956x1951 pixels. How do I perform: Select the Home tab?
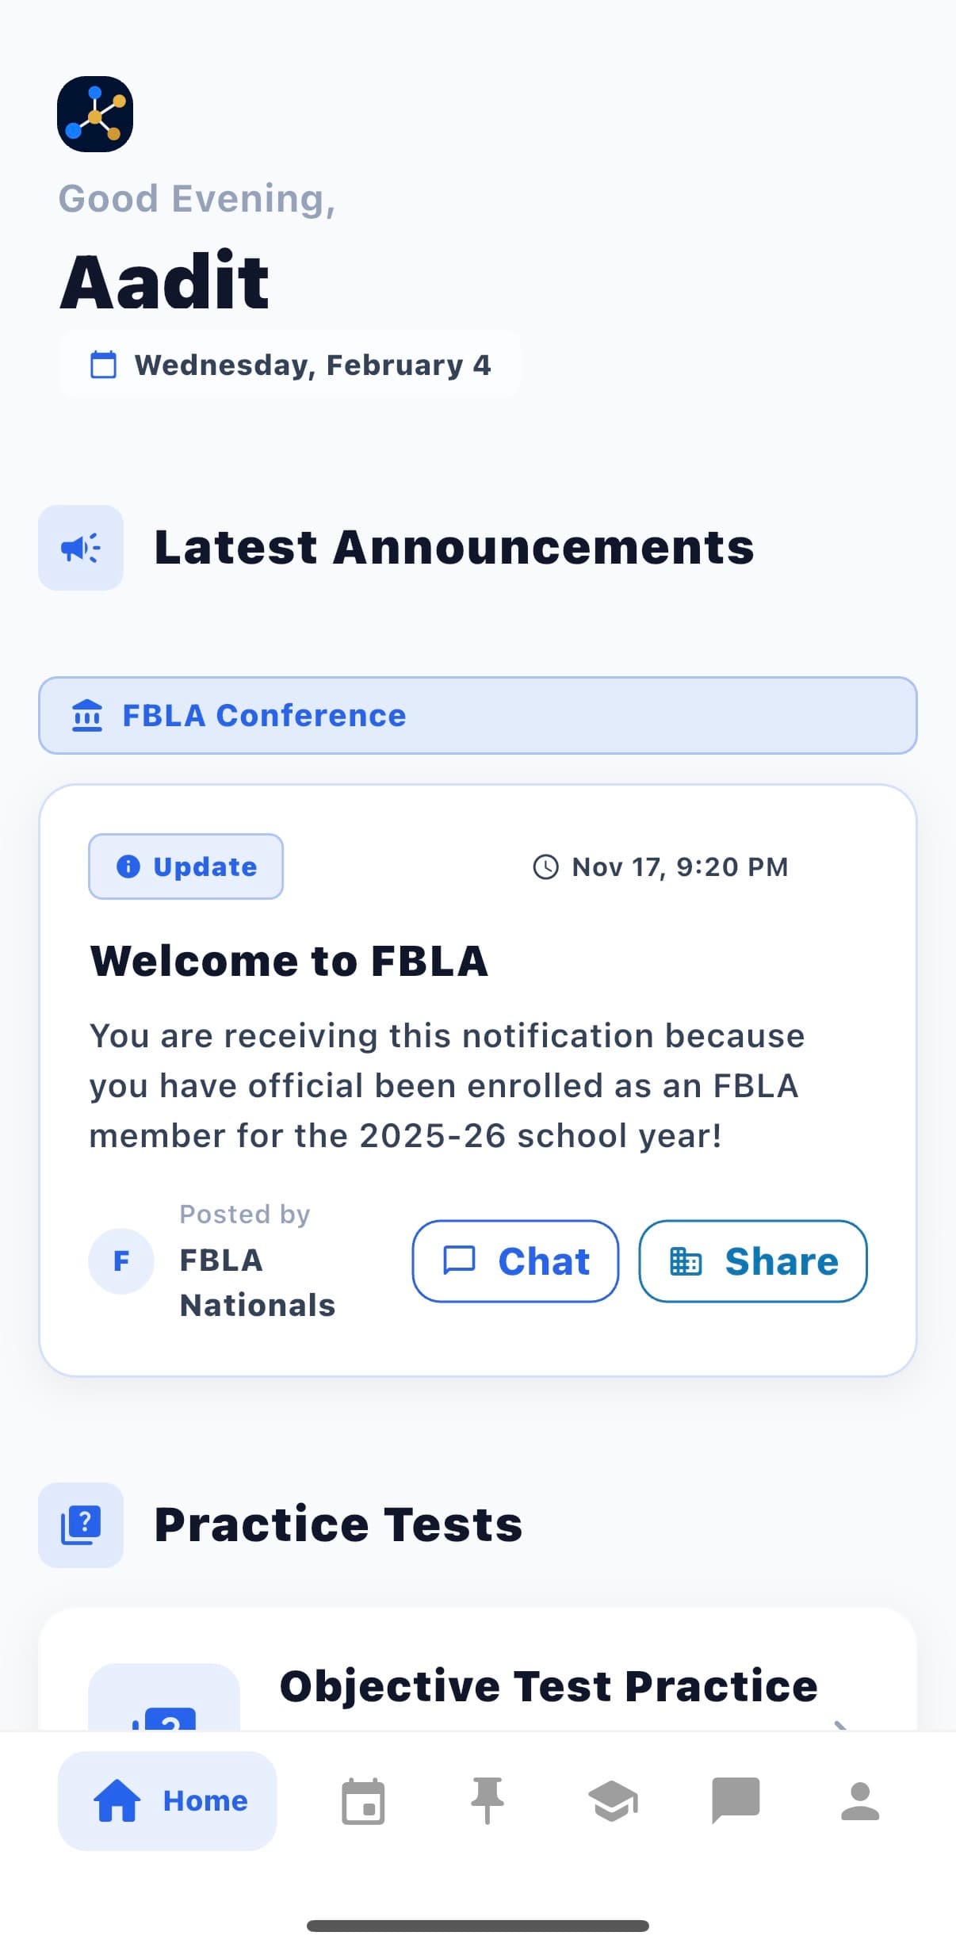(167, 1801)
